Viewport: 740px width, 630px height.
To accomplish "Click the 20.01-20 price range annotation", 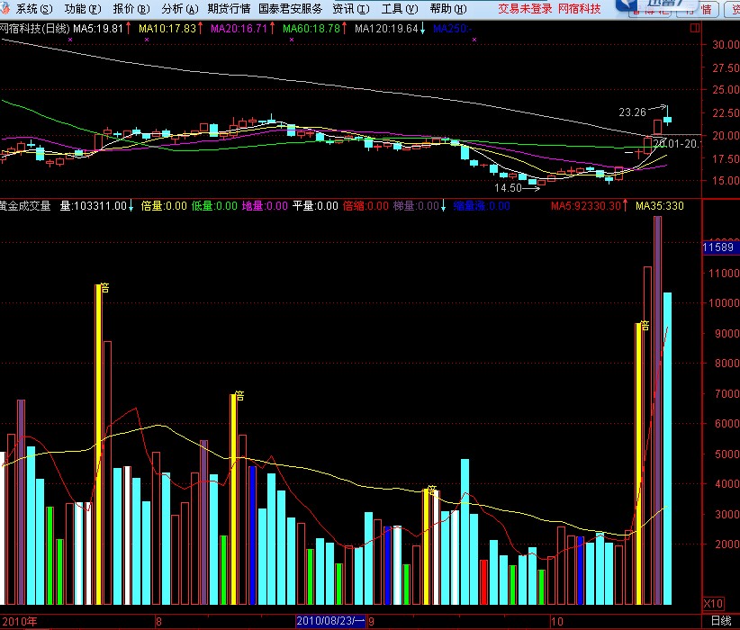I will pyautogui.click(x=676, y=144).
